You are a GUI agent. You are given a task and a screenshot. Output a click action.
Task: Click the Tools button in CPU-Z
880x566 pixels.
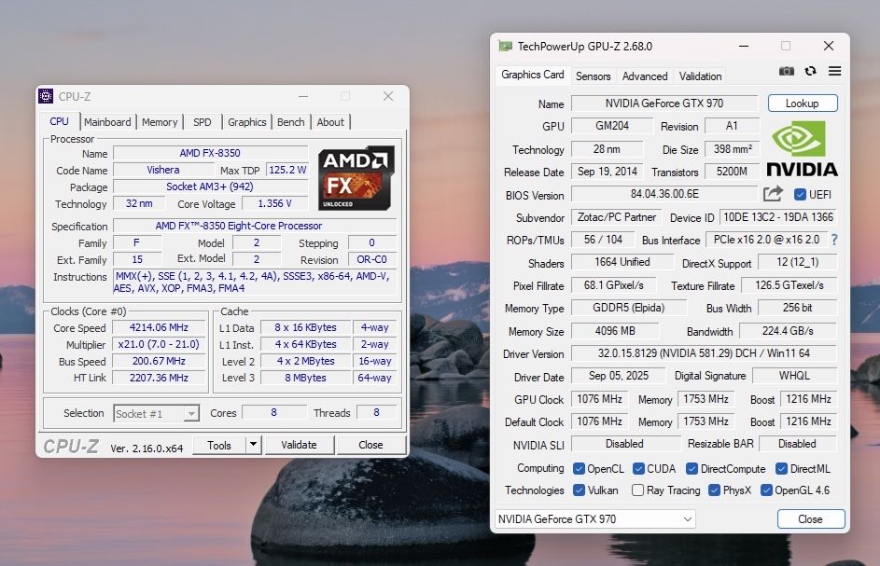click(x=219, y=445)
